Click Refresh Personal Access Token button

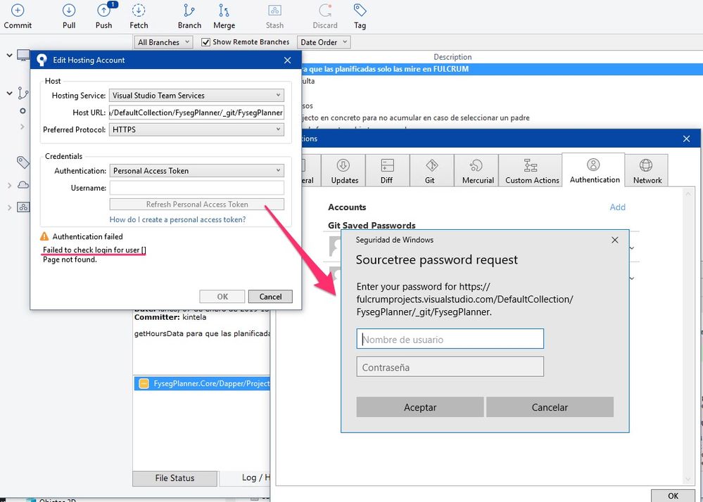click(197, 204)
